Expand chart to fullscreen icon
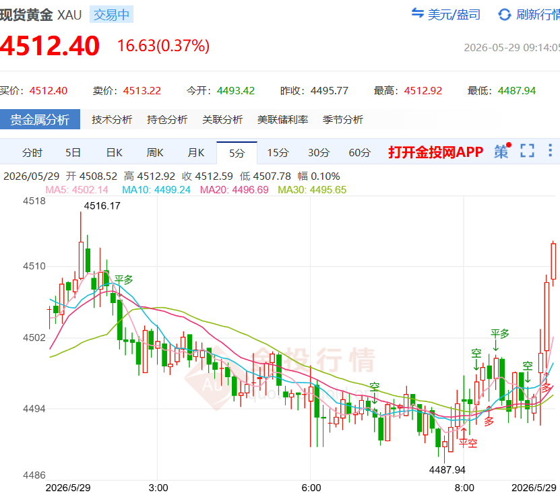The height and width of the screenshot is (493, 560). pyautogui.click(x=527, y=151)
